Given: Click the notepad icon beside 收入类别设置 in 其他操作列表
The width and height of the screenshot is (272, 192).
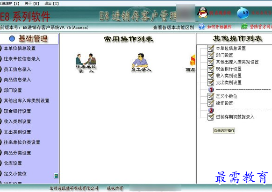Looking at the screenshot, I should click(x=211, y=76).
